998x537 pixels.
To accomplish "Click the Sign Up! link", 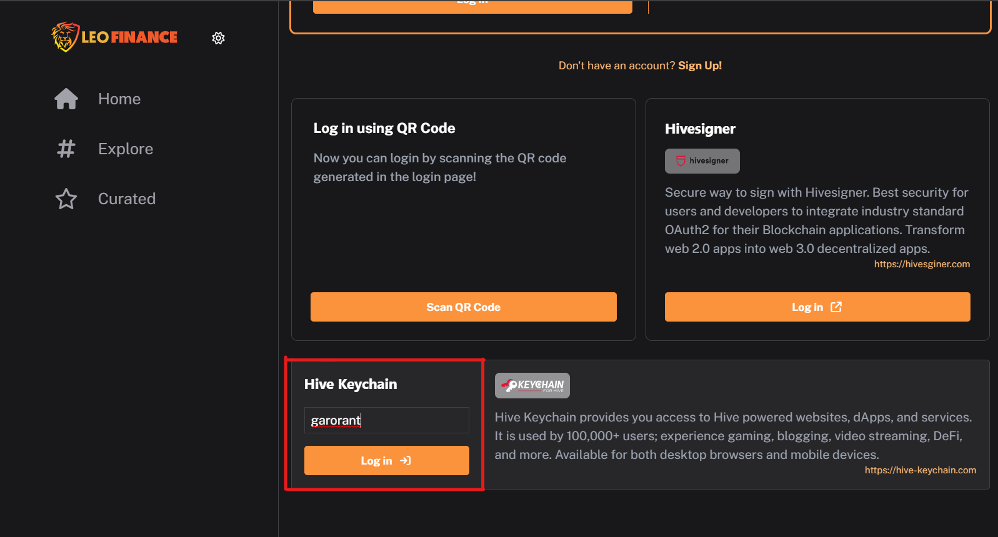I will tap(700, 66).
